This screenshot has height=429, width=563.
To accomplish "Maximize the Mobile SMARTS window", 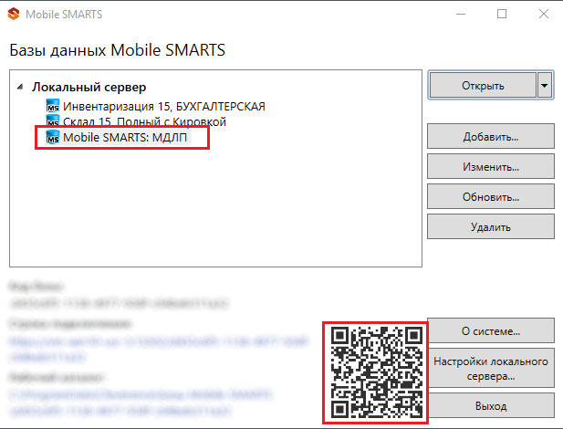I will tap(502, 14).
